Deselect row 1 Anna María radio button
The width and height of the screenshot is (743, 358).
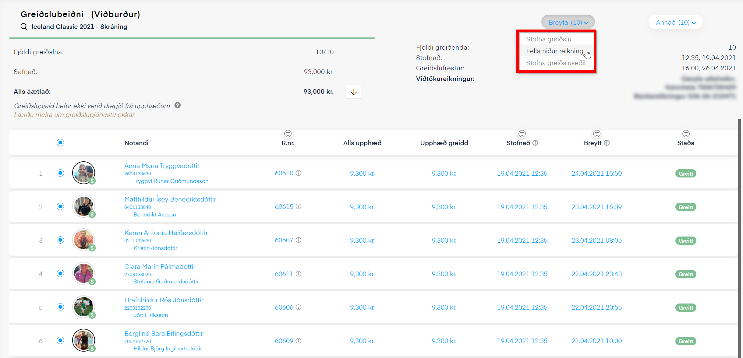(x=60, y=173)
